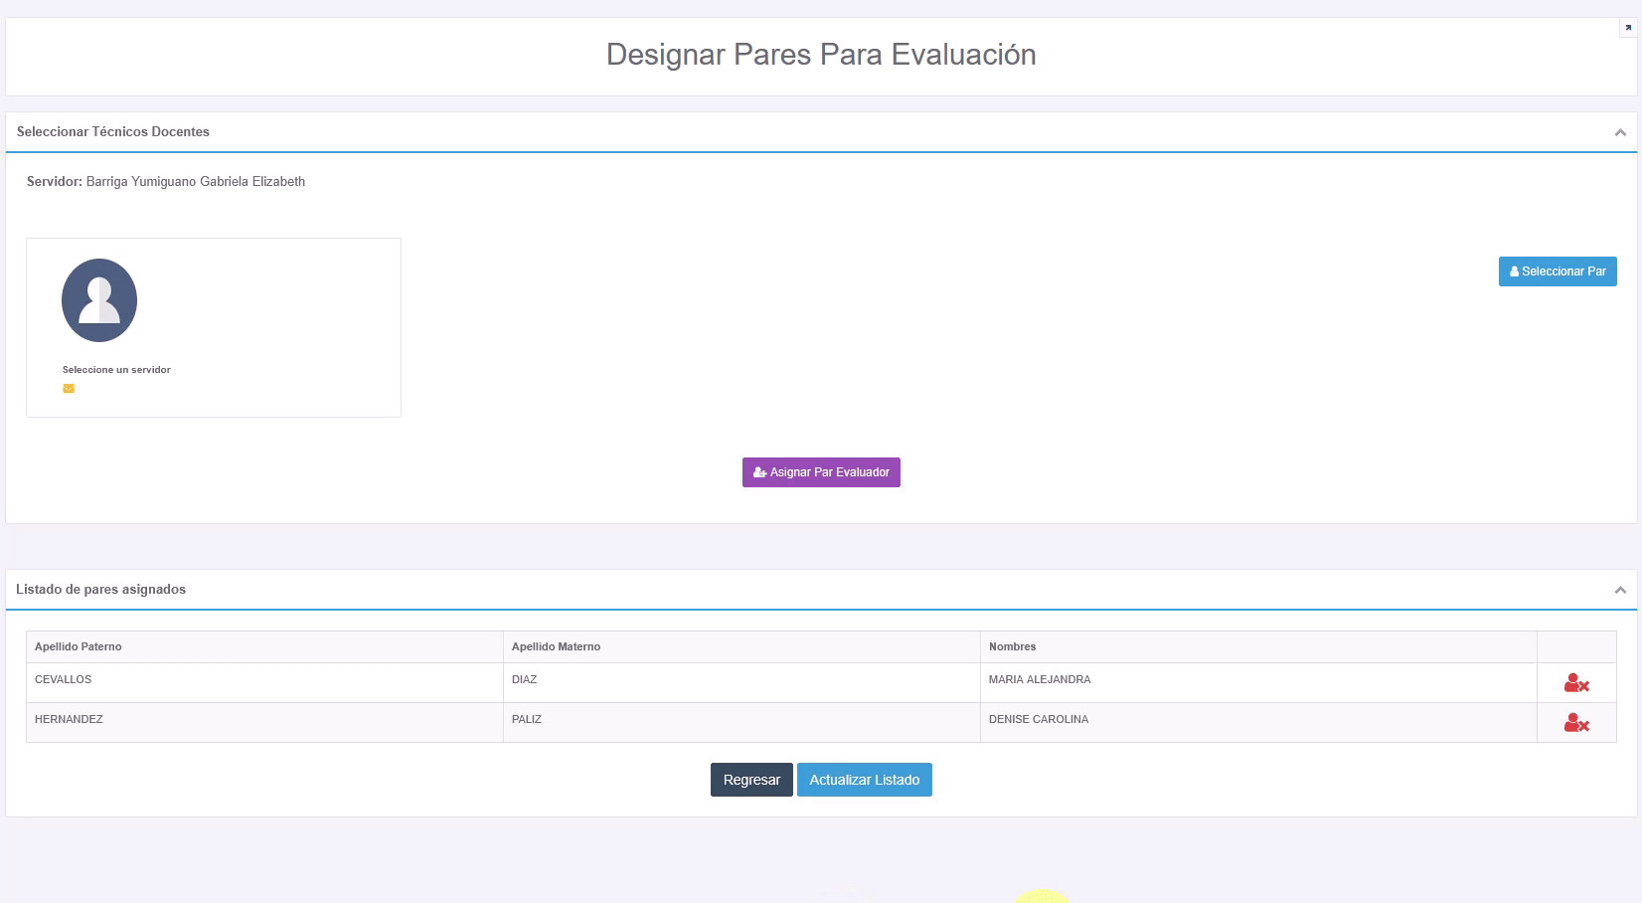
Task: Click the Apellido Materno column header
Action: 556,646
